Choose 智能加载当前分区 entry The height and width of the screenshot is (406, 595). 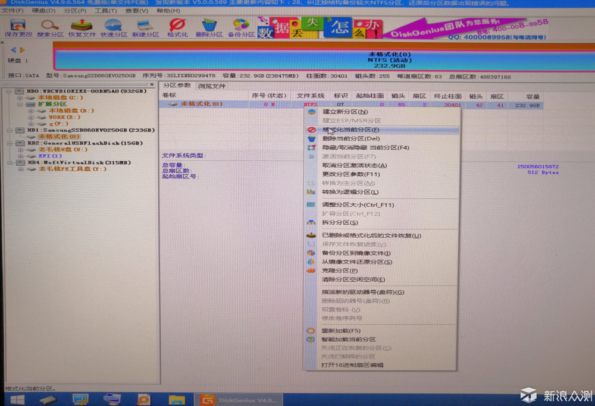pos(382,339)
